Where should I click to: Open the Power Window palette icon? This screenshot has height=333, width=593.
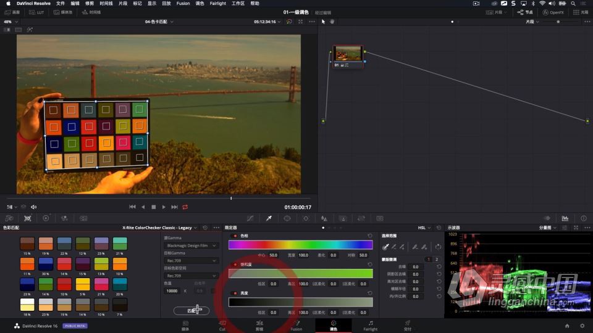287,218
